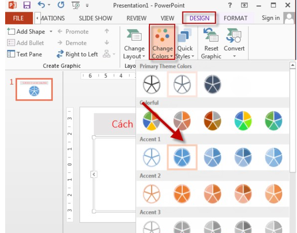
Task: Click the Move Down arrow icon
Action: pyautogui.click(x=107, y=42)
